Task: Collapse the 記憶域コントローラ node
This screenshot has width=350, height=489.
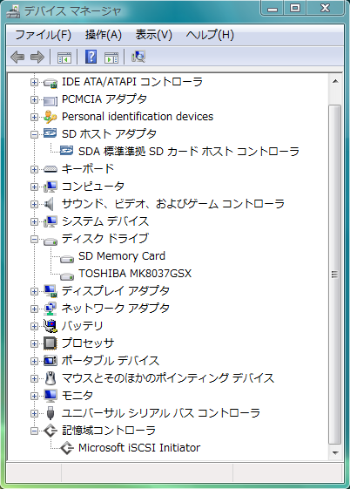Action: tap(34, 431)
